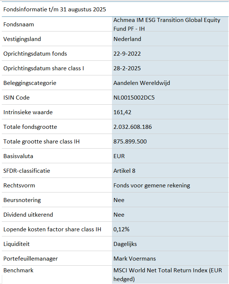Click the ongoing cost value 0,12%

tap(121, 229)
